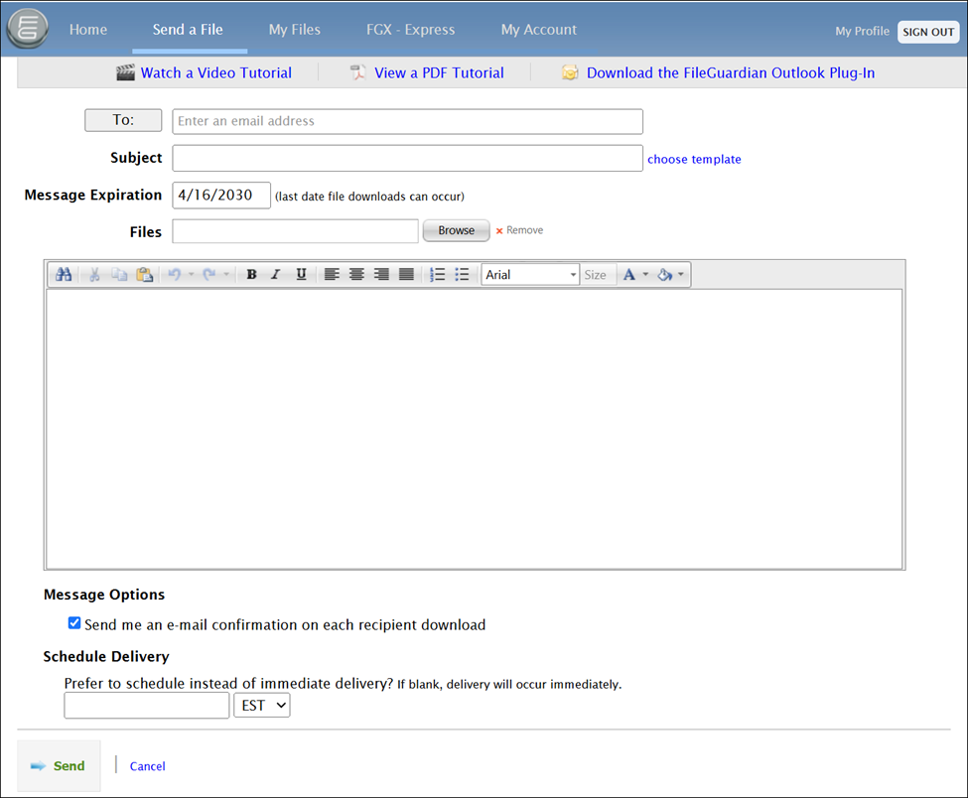Click the SIGN OUT button
The image size is (968, 798).
click(x=928, y=32)
